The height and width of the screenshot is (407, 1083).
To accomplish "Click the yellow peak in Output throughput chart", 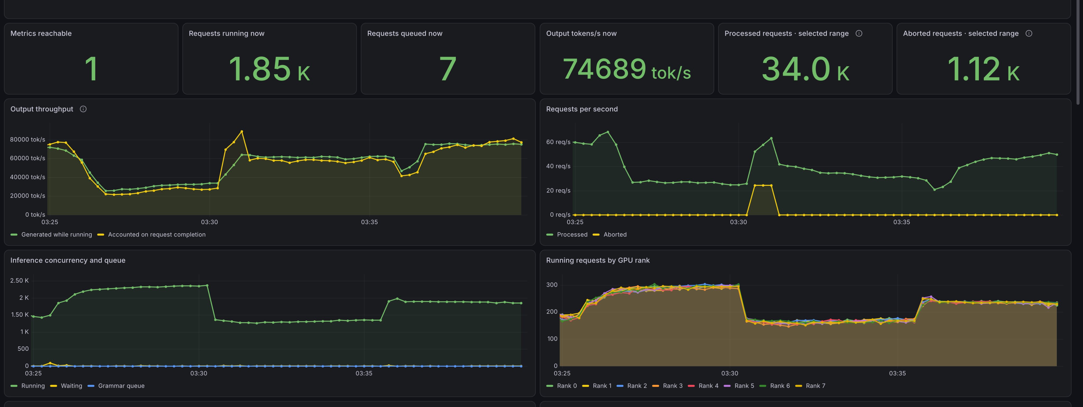I will (241, 131).
